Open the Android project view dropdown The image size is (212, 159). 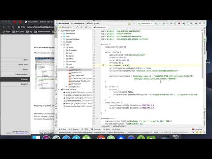65,27
